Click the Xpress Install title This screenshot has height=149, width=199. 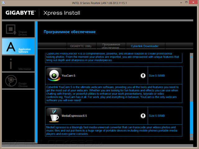click(x=62, y=13)
